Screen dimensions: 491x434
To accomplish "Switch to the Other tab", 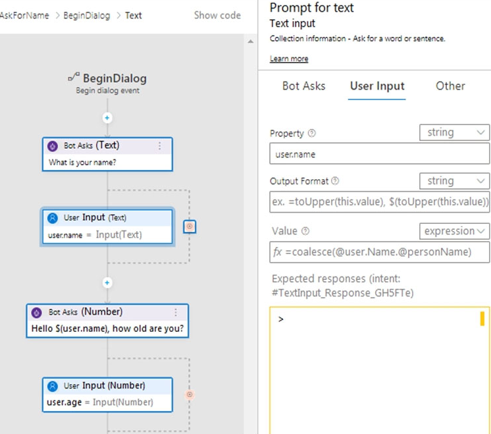I will pos(450,86).
